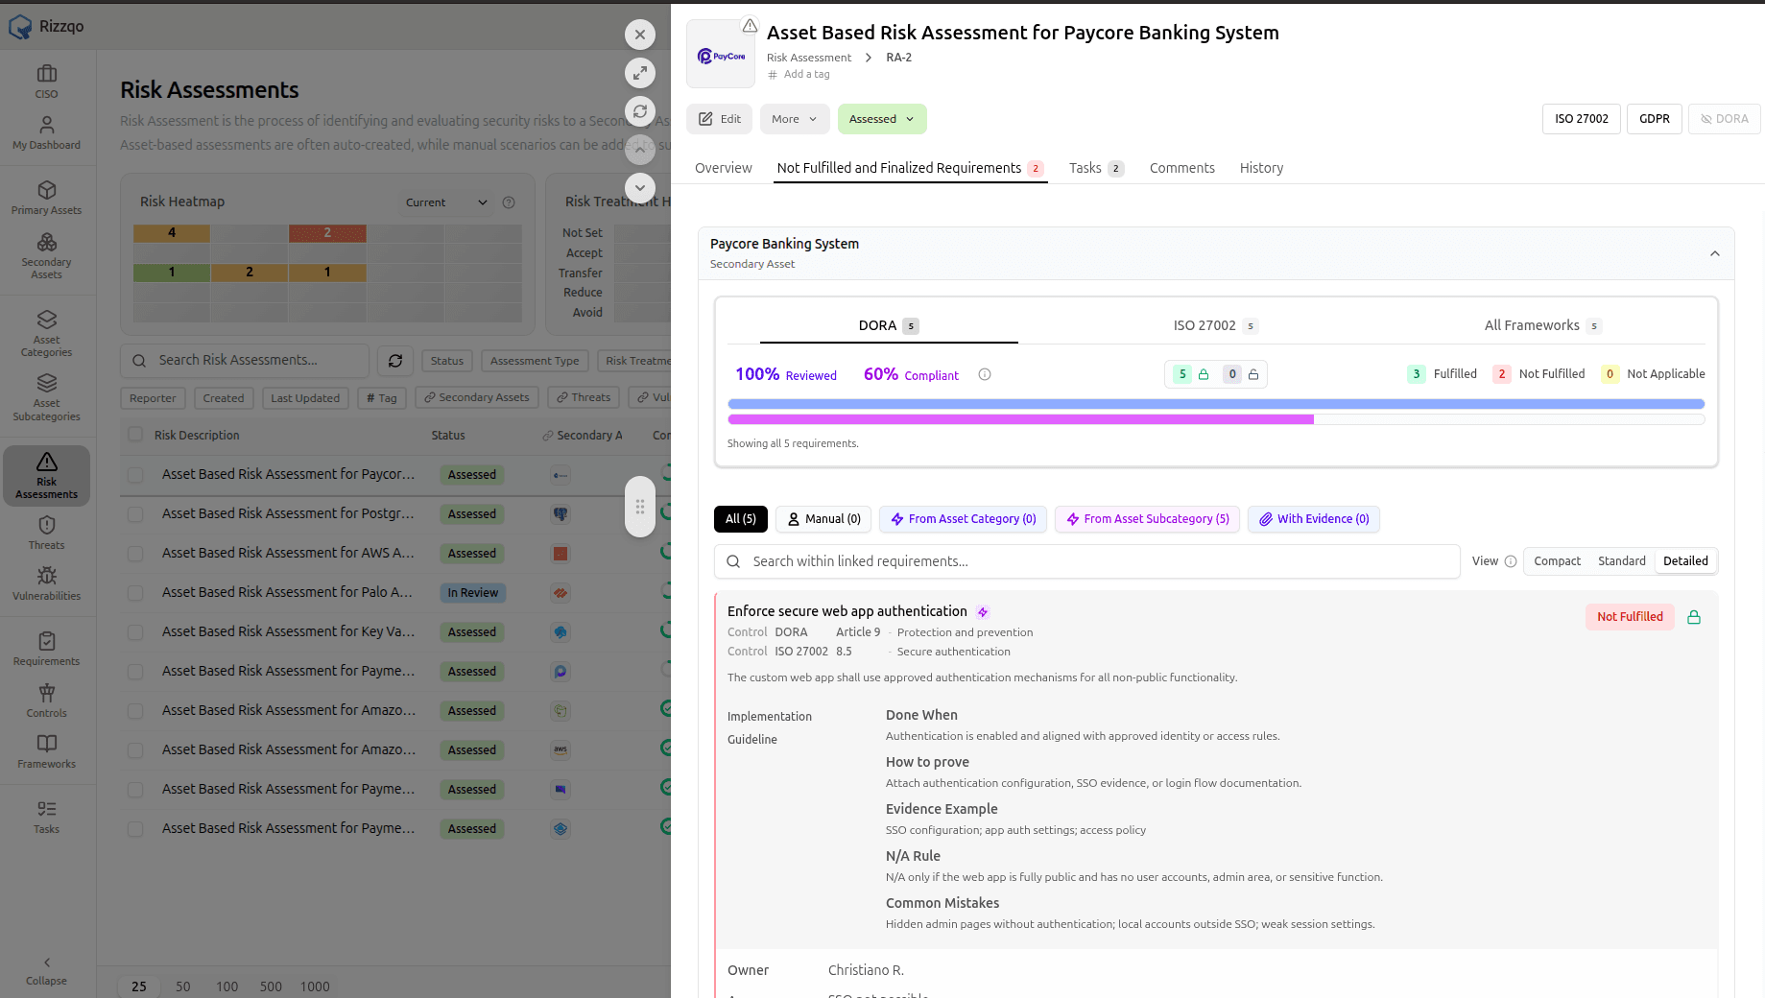Click Rizzqo logo in header
Screen dimensions: 1765x998
tap(46, 26)
